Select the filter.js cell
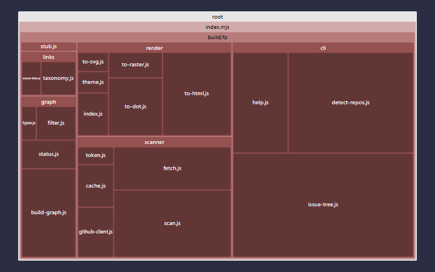 click(56, 123)
